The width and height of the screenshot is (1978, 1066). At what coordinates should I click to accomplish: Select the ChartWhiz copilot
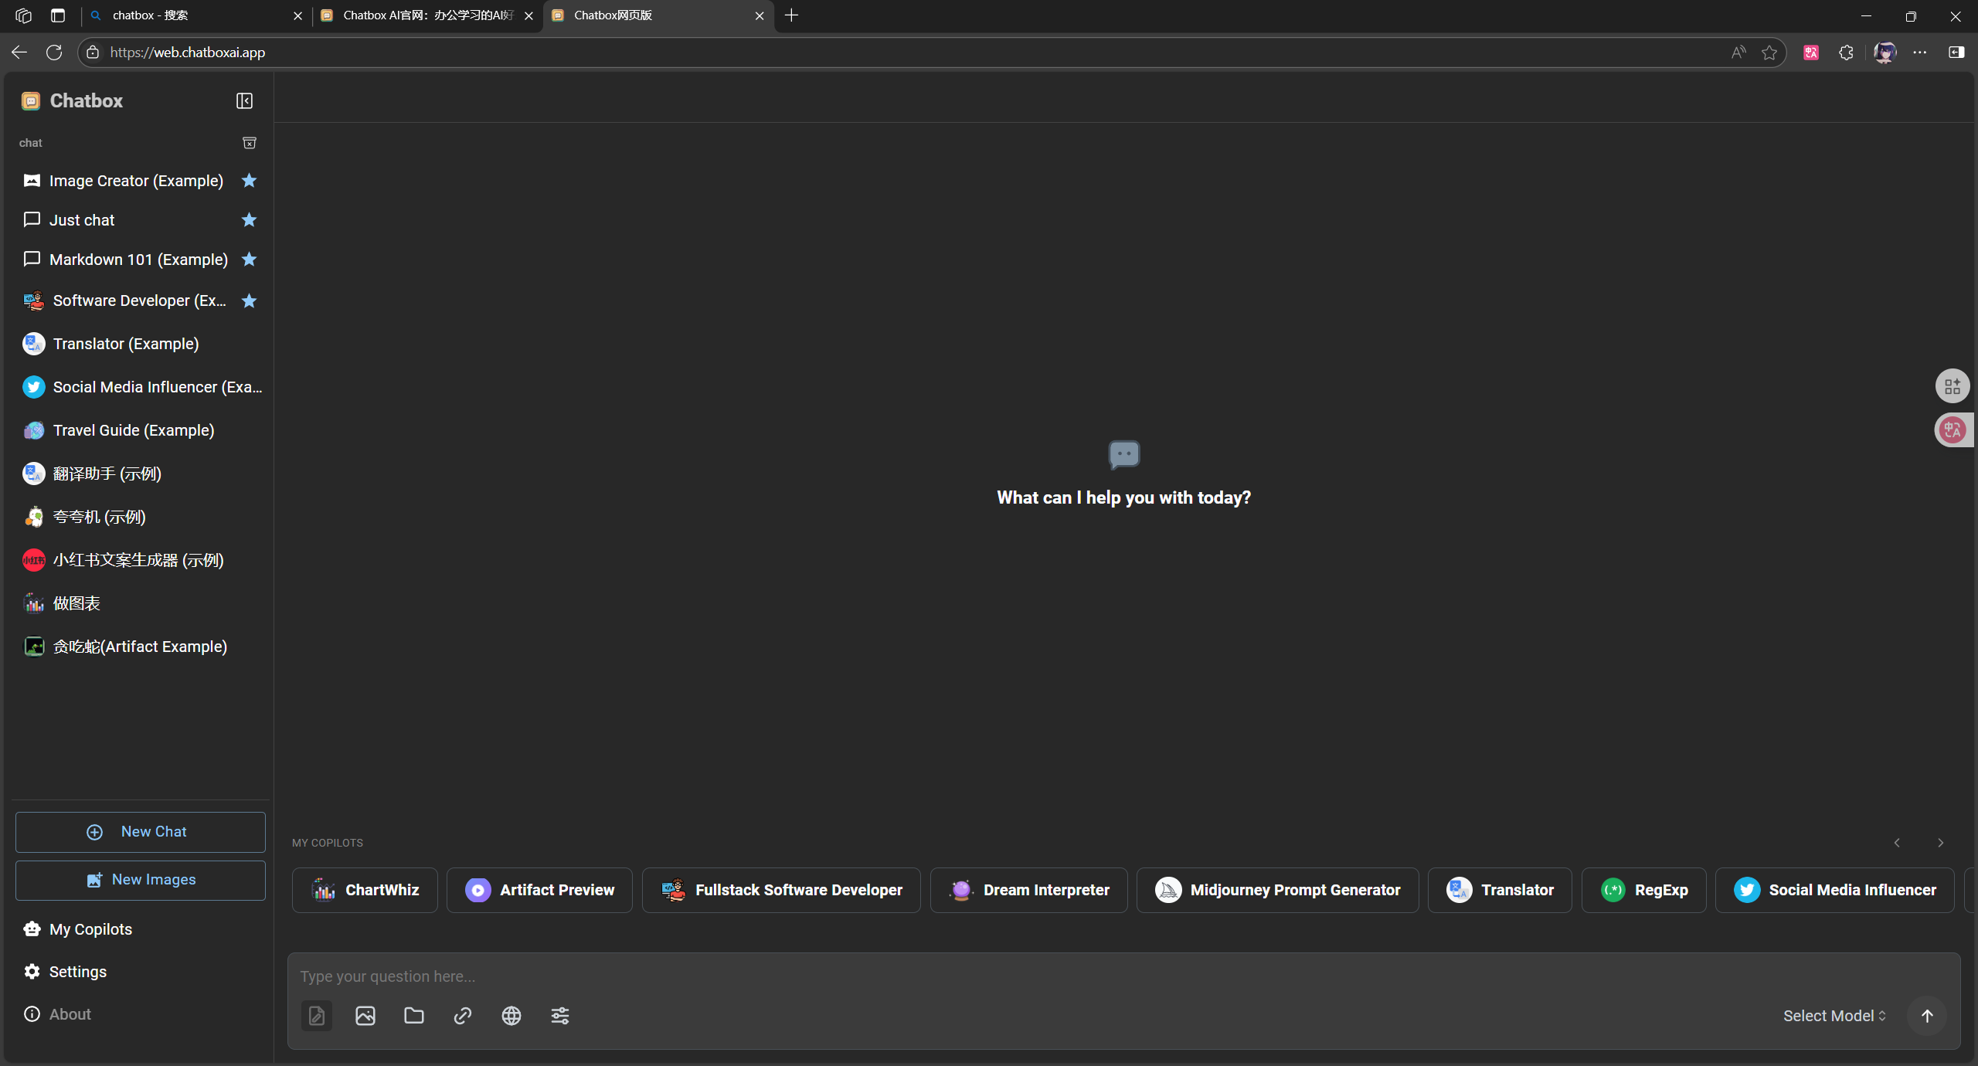365,890
